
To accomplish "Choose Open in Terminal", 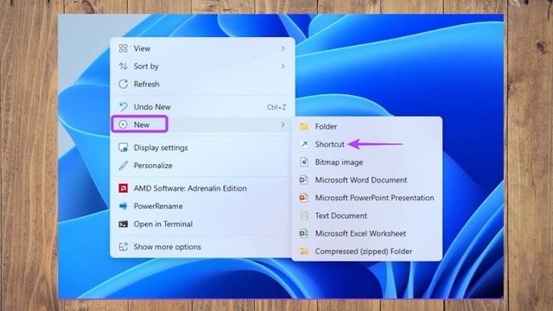I will [x=202, y=224].
